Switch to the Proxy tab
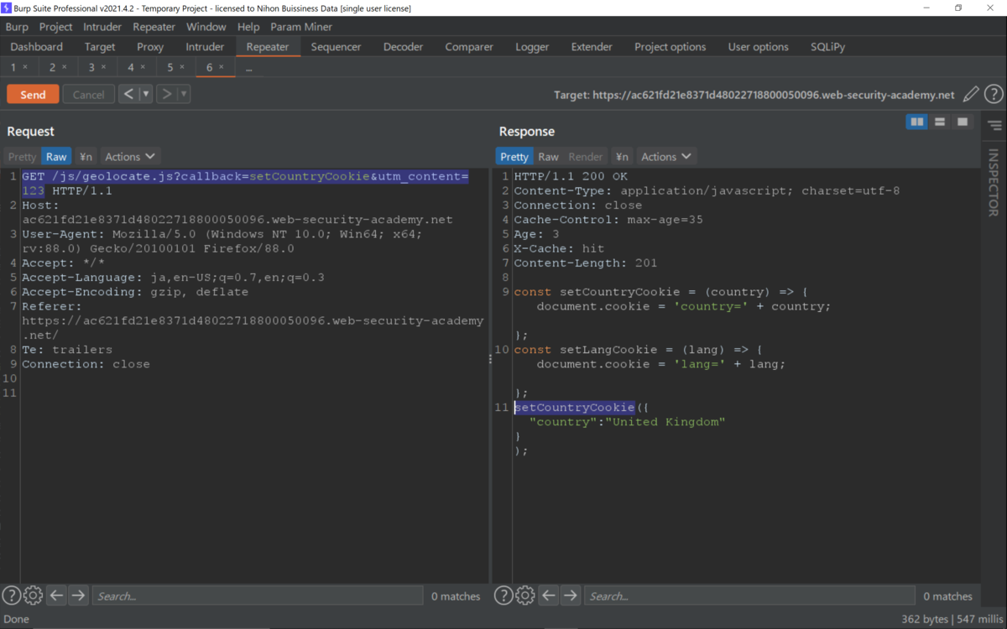The image size is (1007, 629). coord(150,47)
